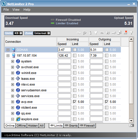Screen dimensions: 138x139
Task: Click the question mark help icon
Action: [131, 33]
